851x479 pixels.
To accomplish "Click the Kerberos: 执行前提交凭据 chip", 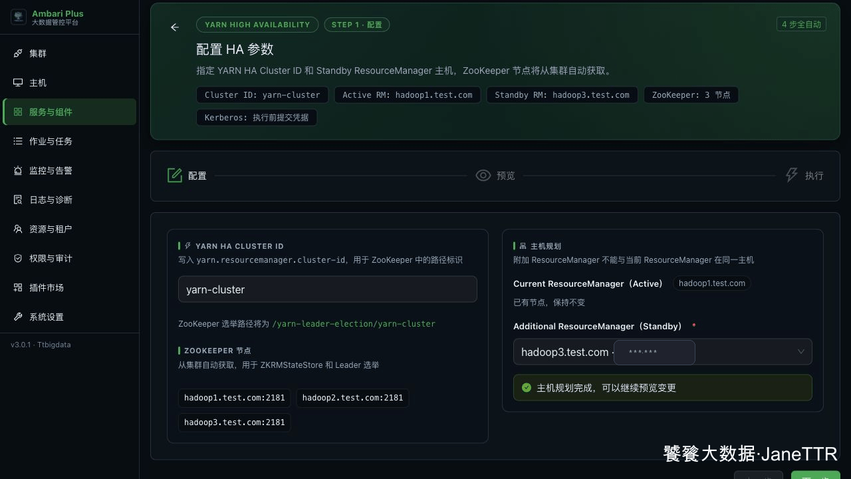I will point(257,118).
